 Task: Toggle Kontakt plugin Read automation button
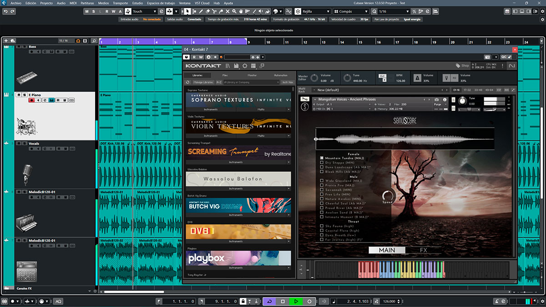(x=194, y=57)
